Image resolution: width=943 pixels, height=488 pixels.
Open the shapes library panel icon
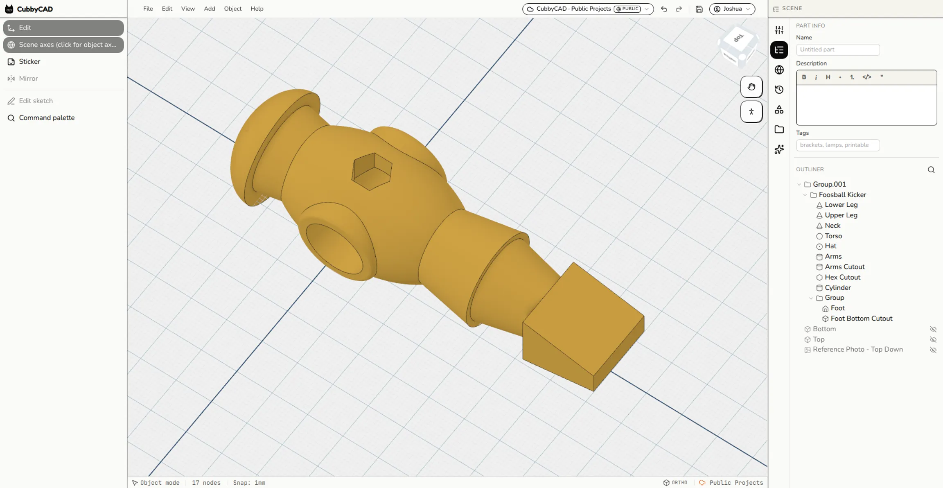tap(779, 110)
